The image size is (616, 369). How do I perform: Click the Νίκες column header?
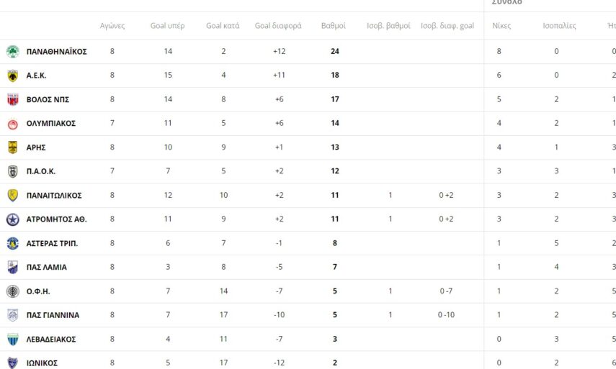(501, 26)
